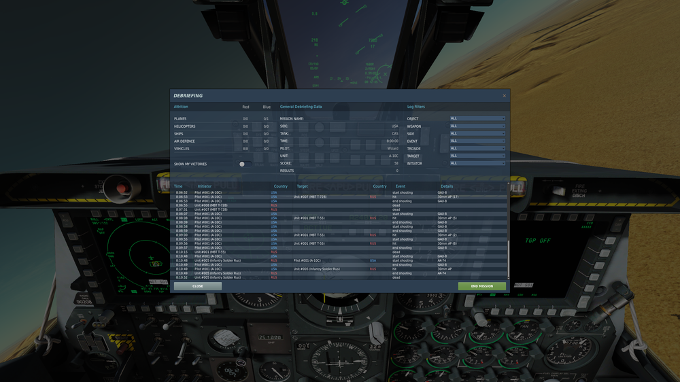Click the Blue planes value 0/1
This screenshot has width=680, height=382.
tap(267, 119)
